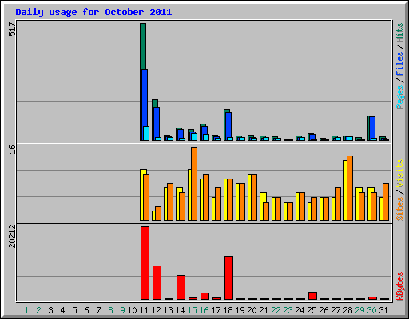The width and height of the screenshot is (409, 319).
Task: Click the 517 hits axis value
Action: coord(12,29)
